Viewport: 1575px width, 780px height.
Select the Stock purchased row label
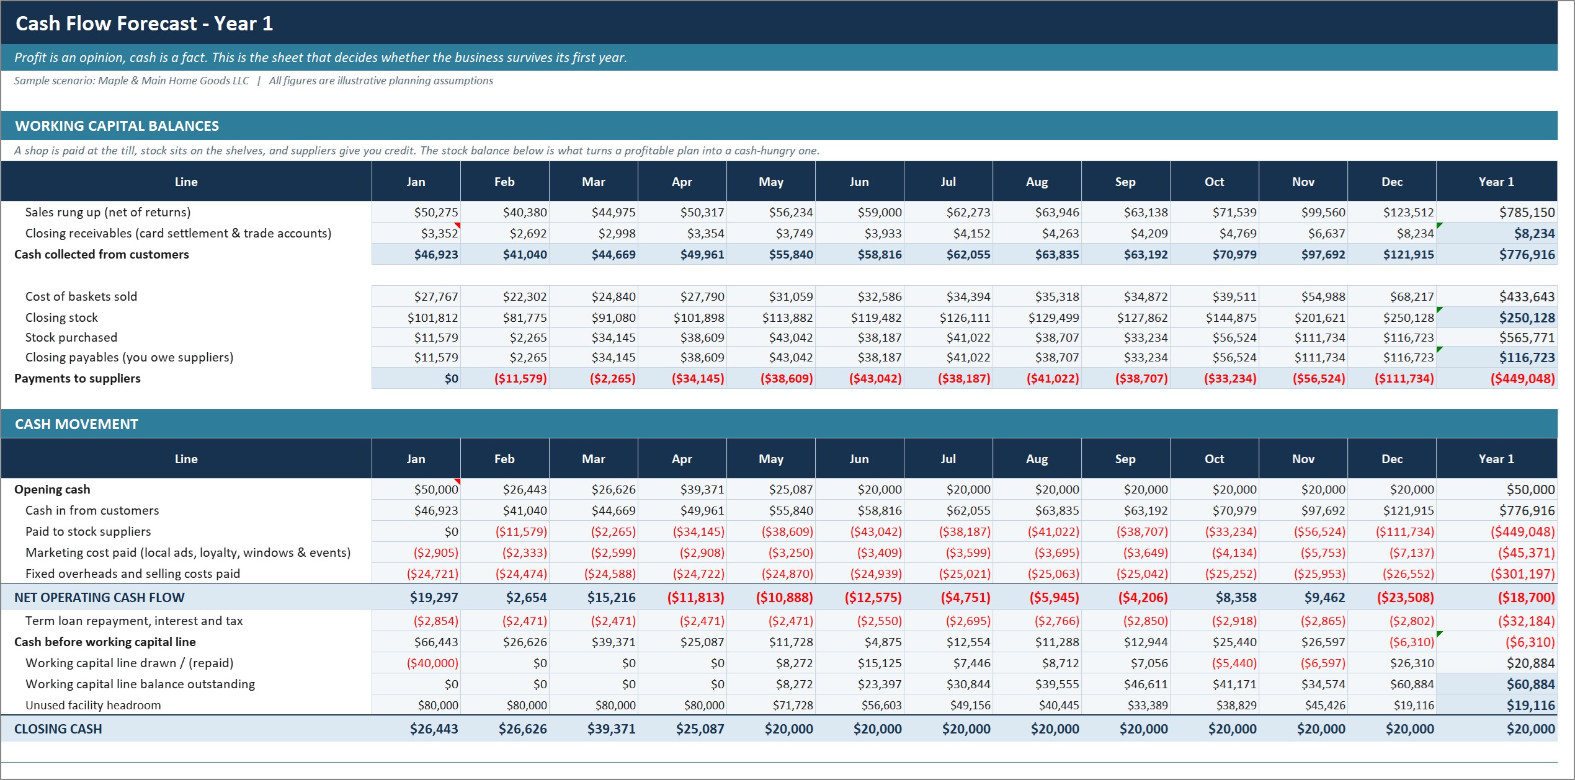71,337
